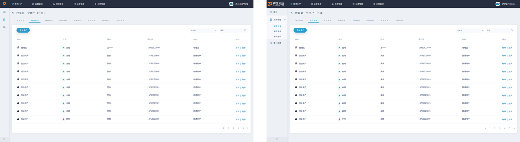Open 运营管理 in the collapsed-sidebar view
Viewport: 520px width, 142px height.
(37, 4)
